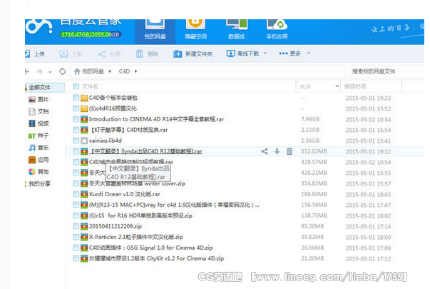Click the home icon in breadcrumb
The width and height of the screenshot is (430, 289).
(77, 71)
